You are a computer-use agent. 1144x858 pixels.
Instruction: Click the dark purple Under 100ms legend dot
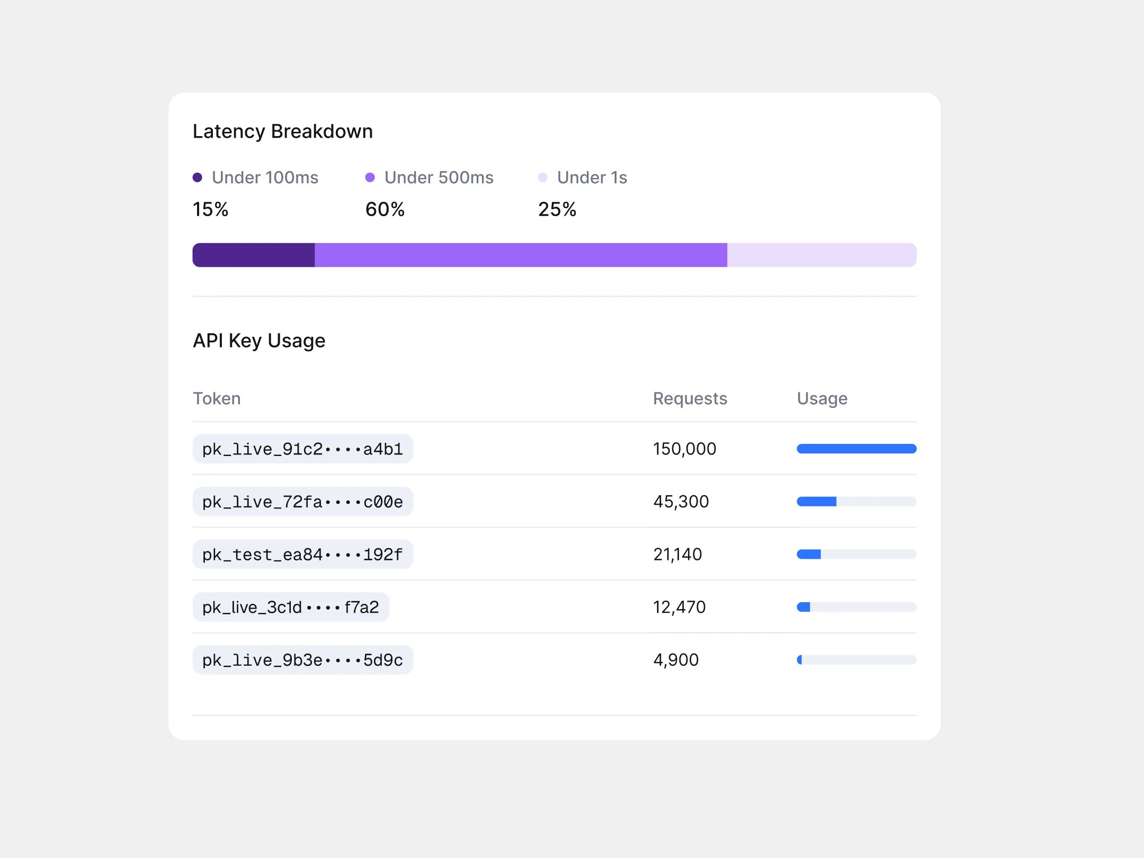pyautogui.click(x=198, y=177)
